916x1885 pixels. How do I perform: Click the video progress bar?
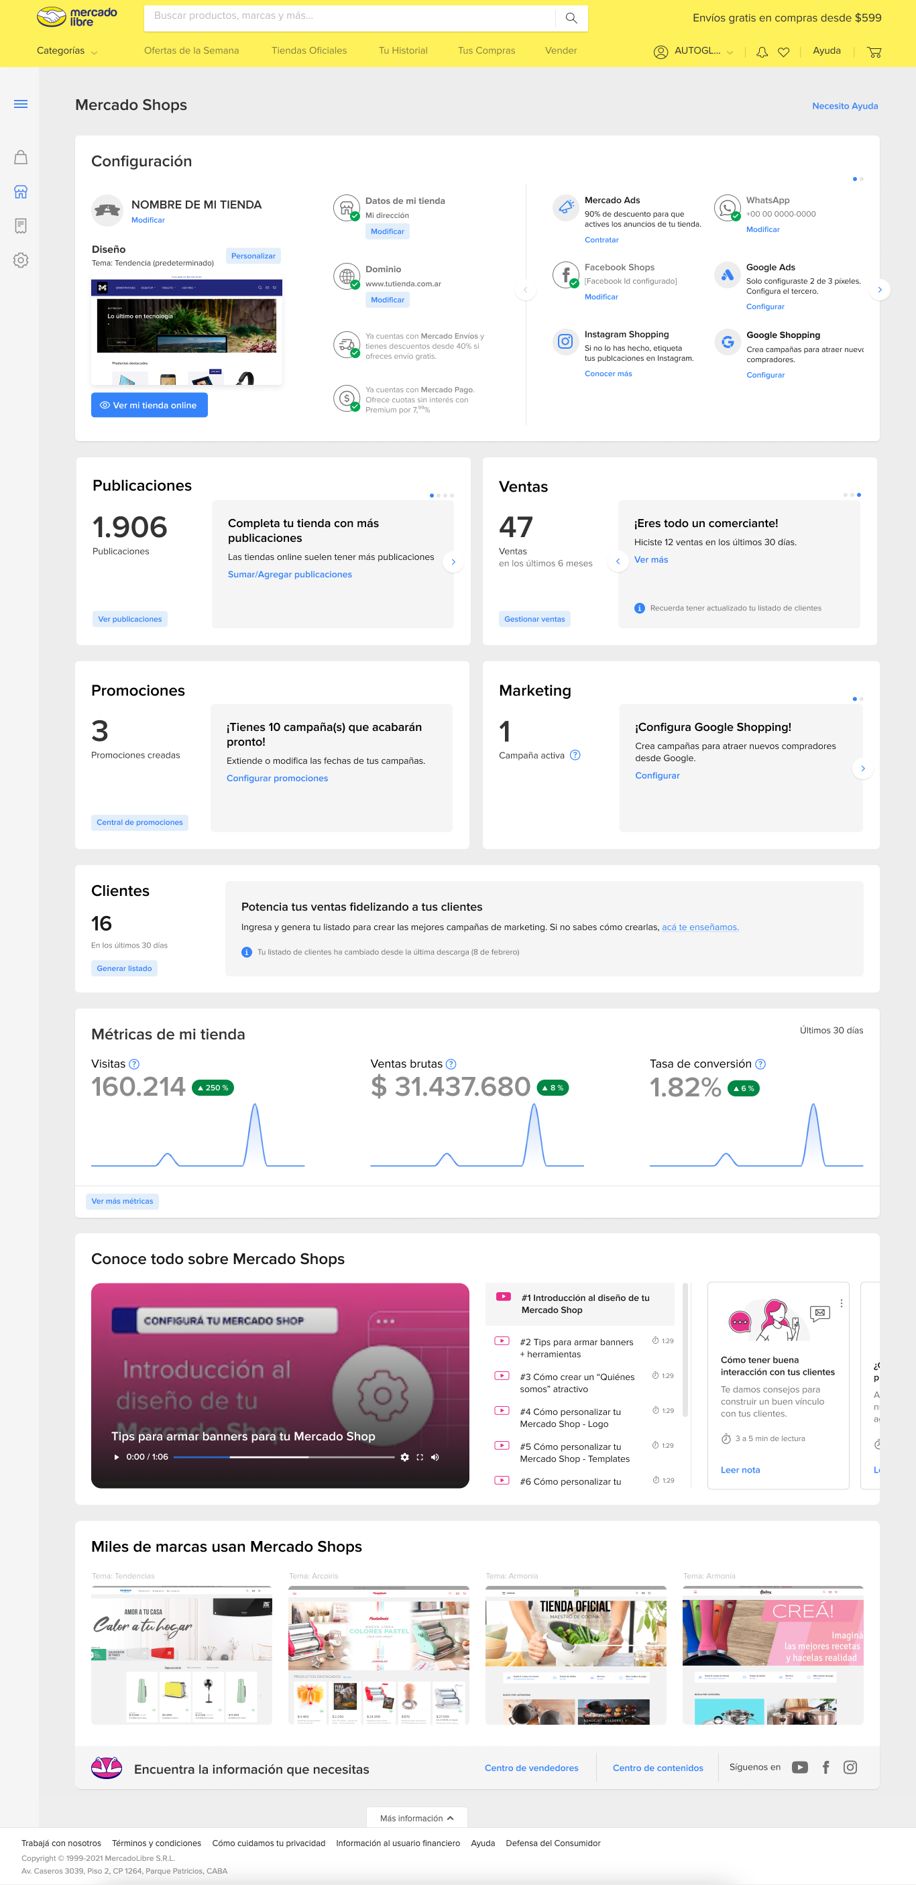click(284, 1457)
